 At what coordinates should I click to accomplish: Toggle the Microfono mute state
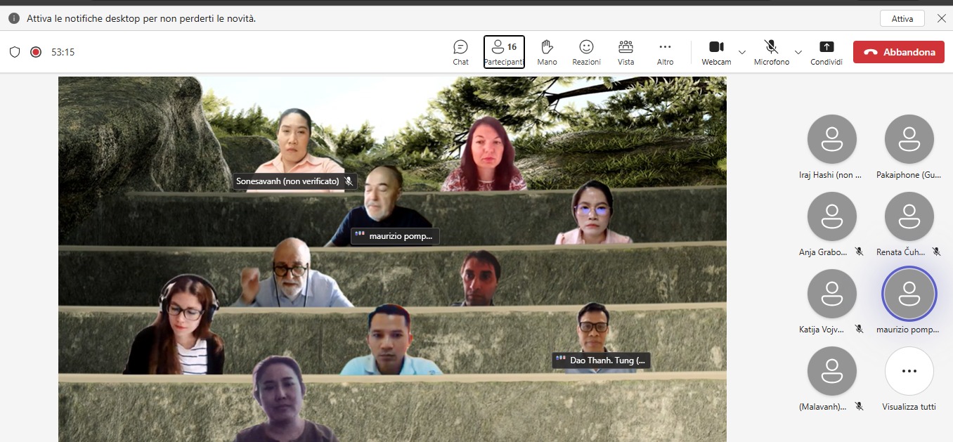tap(771, 52)
